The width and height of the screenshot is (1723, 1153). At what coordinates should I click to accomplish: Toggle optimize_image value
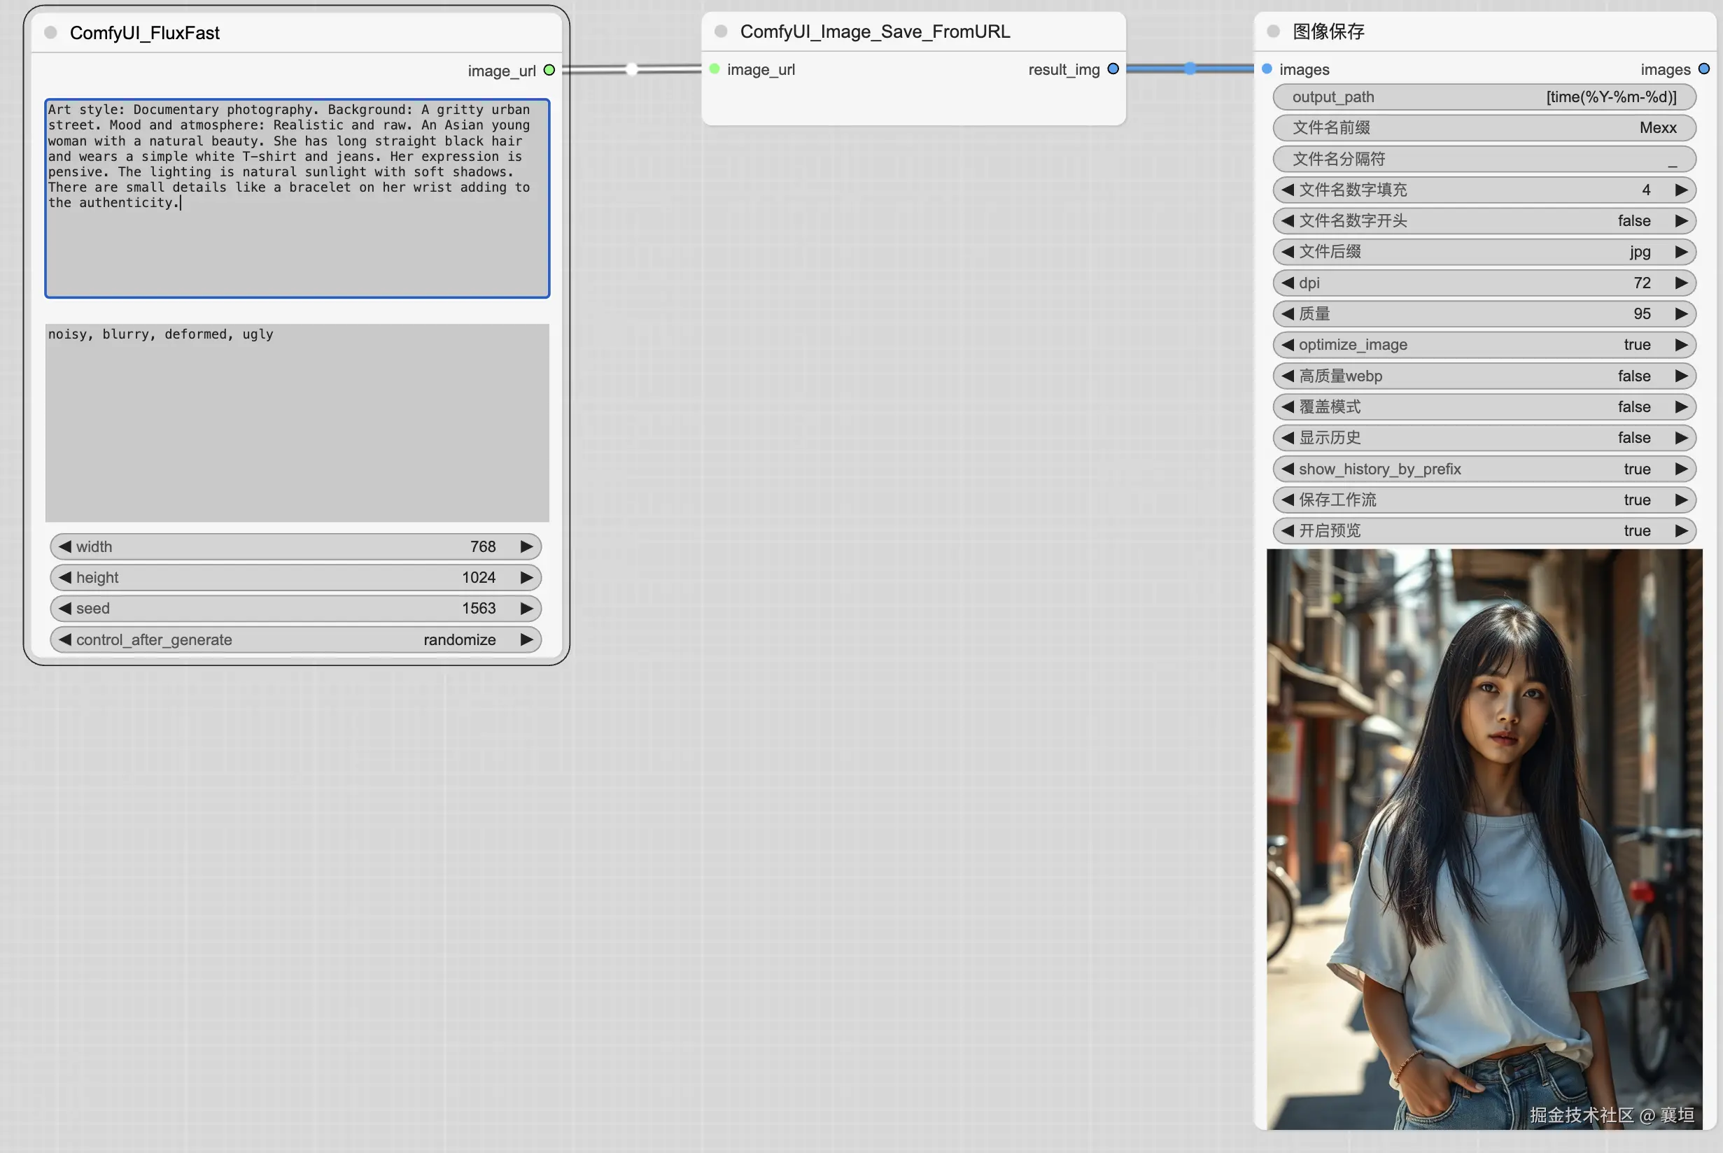click(1483, 345)
